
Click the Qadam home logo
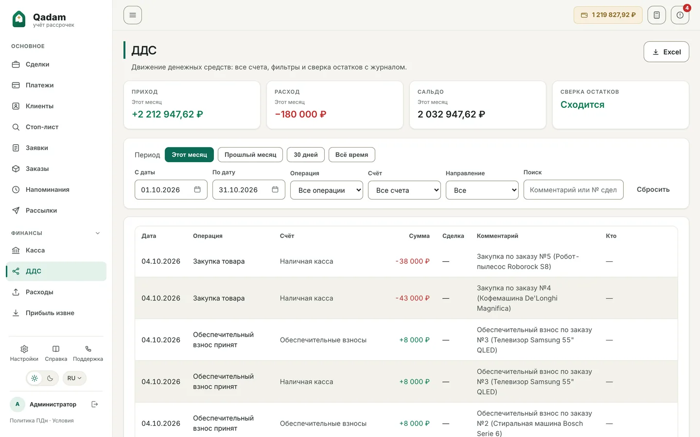pos(43,19)
